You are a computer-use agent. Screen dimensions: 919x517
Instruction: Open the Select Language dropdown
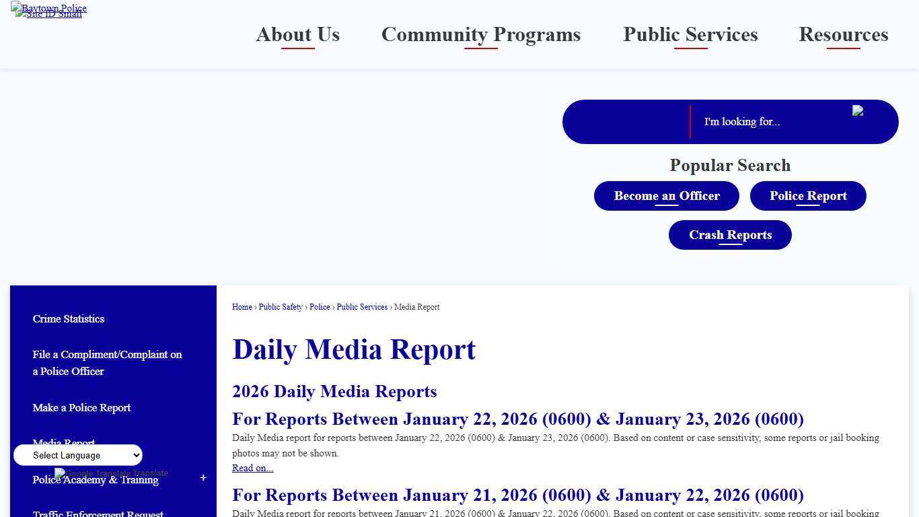[77, 455]
